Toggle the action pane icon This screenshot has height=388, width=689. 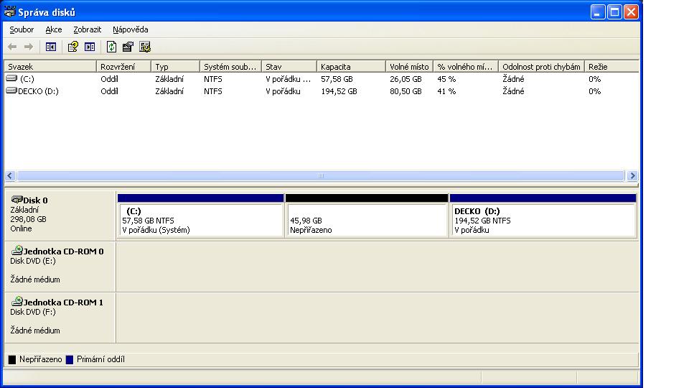(90, 47)
